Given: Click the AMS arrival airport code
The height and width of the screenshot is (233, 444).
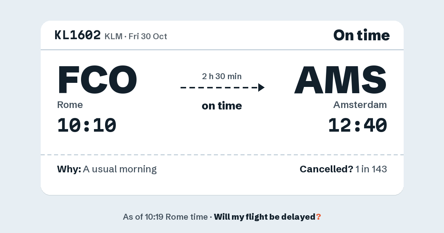Looking at the screenshot, I should pos(340,80).
